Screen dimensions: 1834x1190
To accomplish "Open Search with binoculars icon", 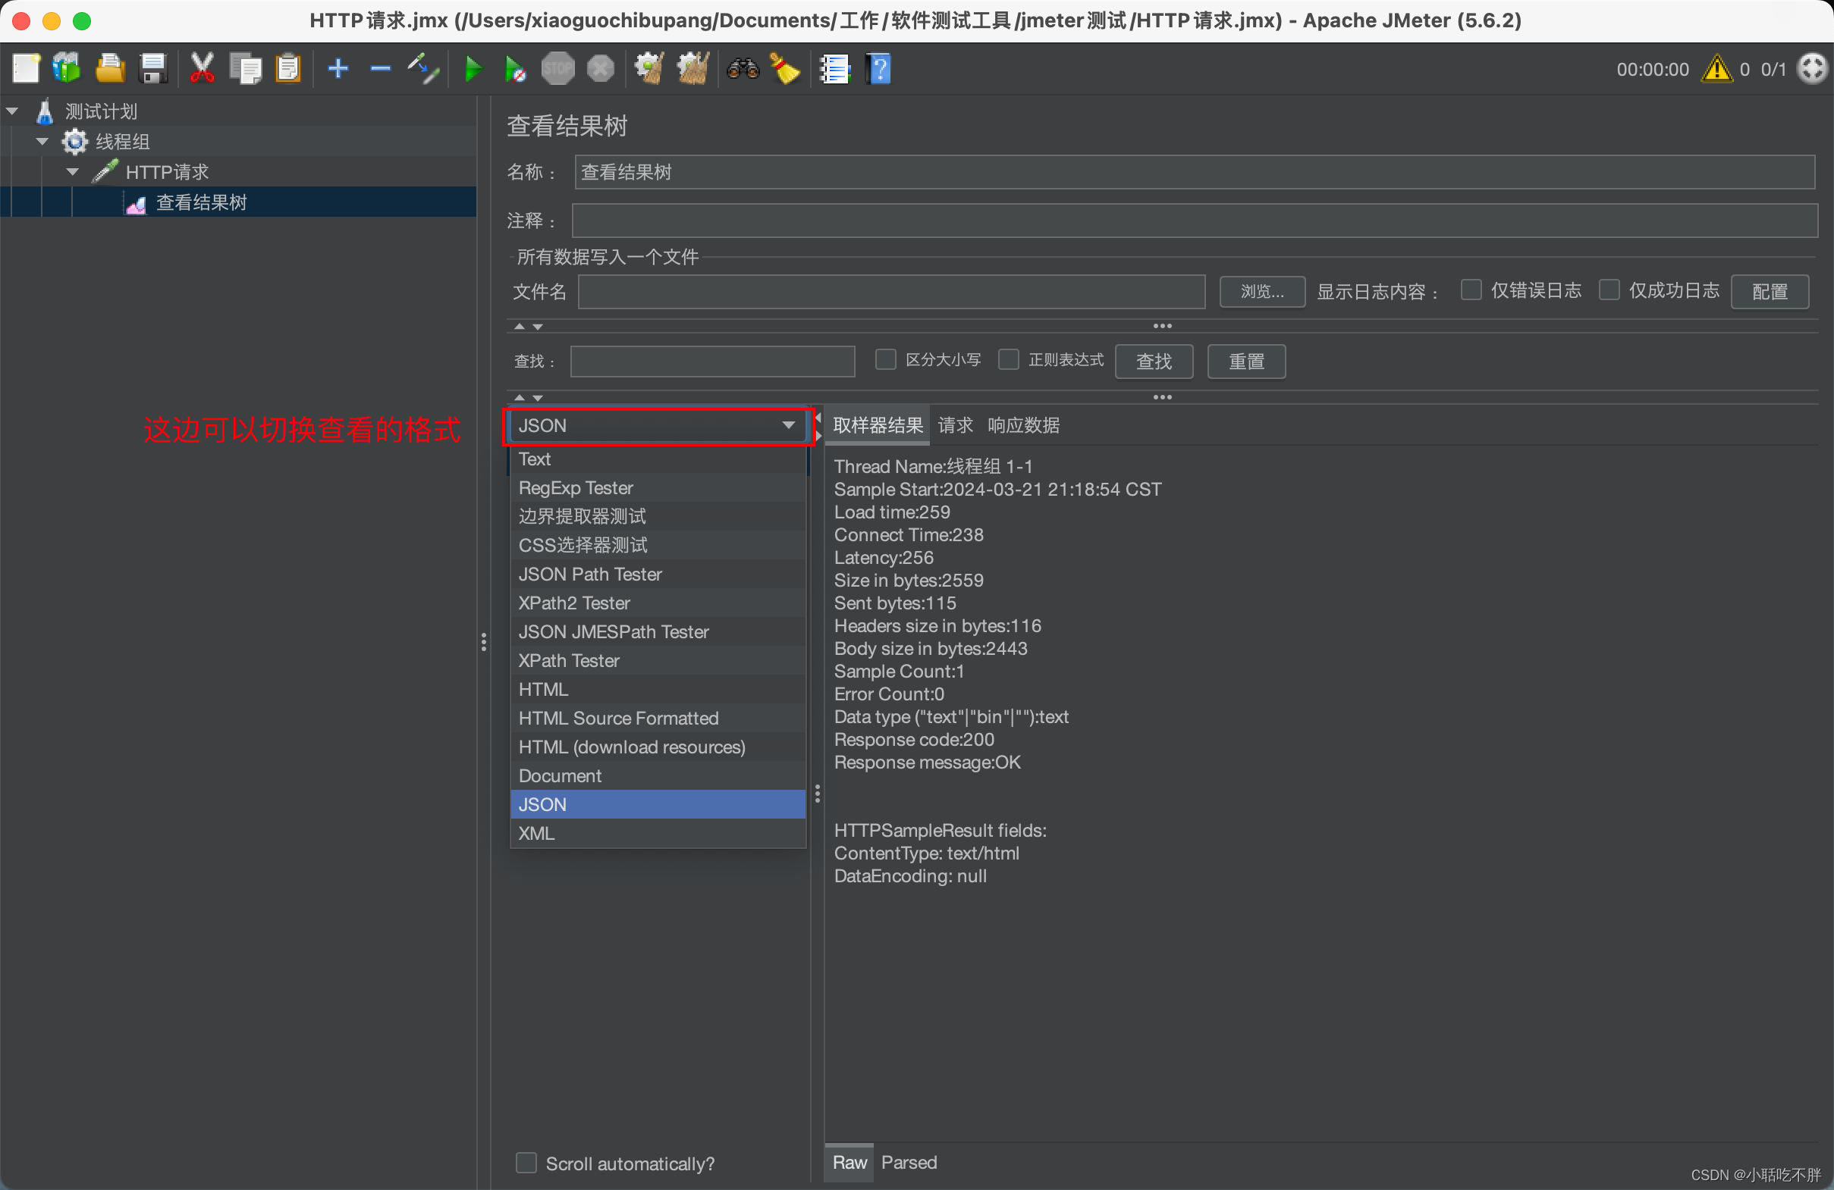I will point(743,69).
